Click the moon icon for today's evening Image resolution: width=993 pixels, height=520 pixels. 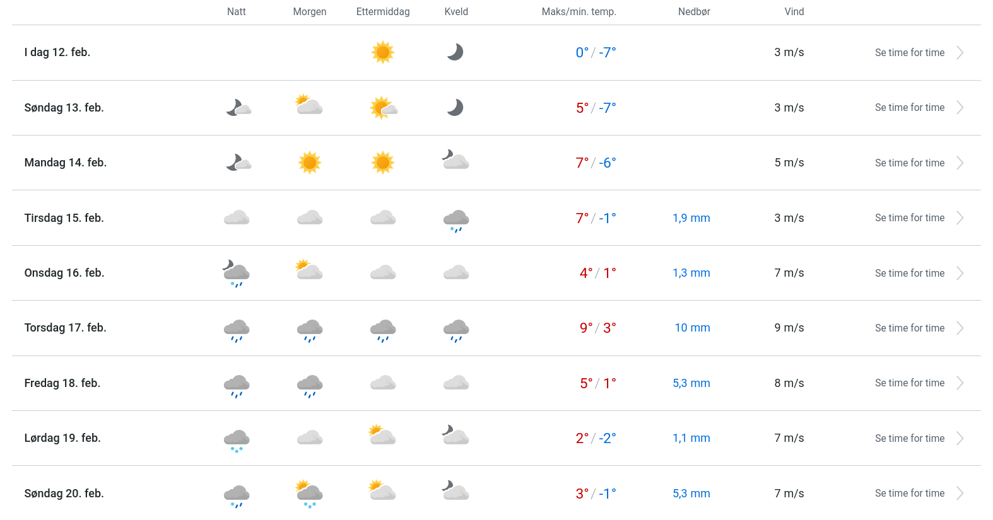coord(455,52)
